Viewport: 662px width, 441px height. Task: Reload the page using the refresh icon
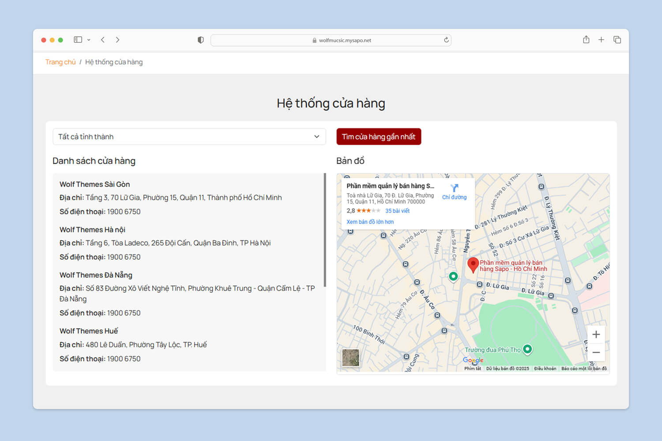[x=446, y=40]
